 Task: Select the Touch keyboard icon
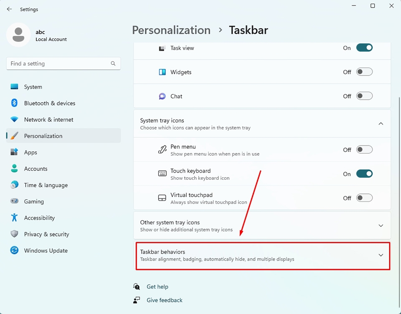[162, 173]
